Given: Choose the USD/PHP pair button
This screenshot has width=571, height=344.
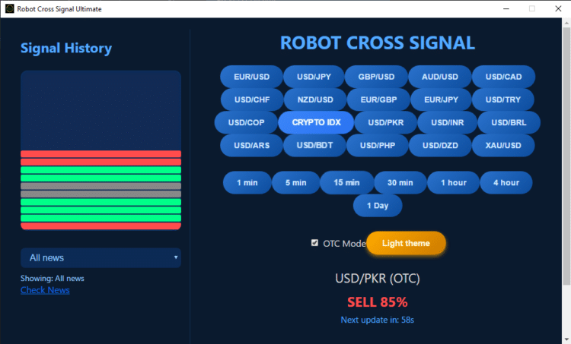Looking at the screenshot, I should point(378,145).
